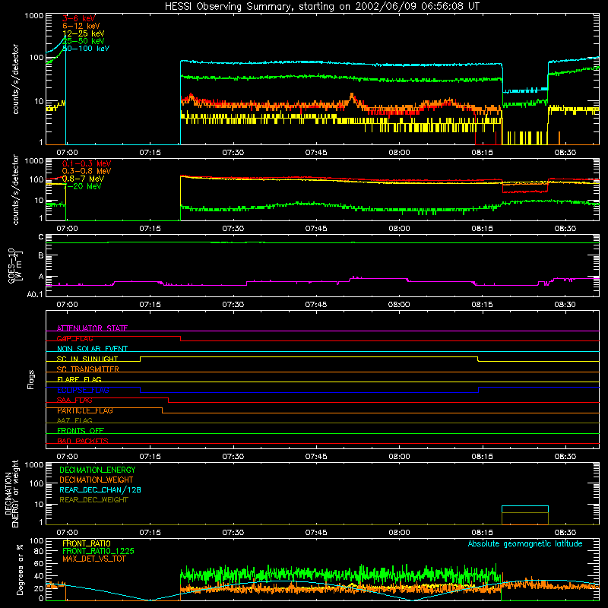The width and height of the screenshot is (608, 608).
Task: Select the FLARE_FLAG label
Action: (x=79, y=379)
